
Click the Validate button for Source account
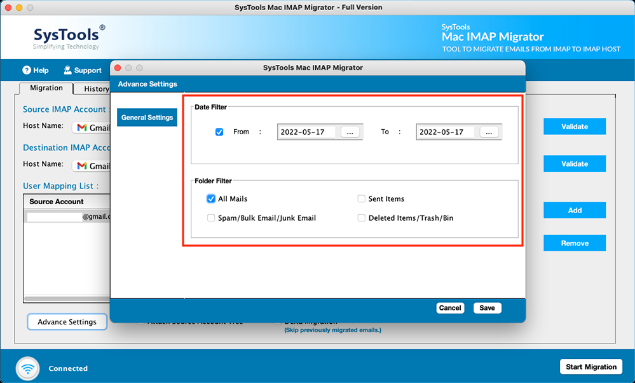(x=575, y=127)
